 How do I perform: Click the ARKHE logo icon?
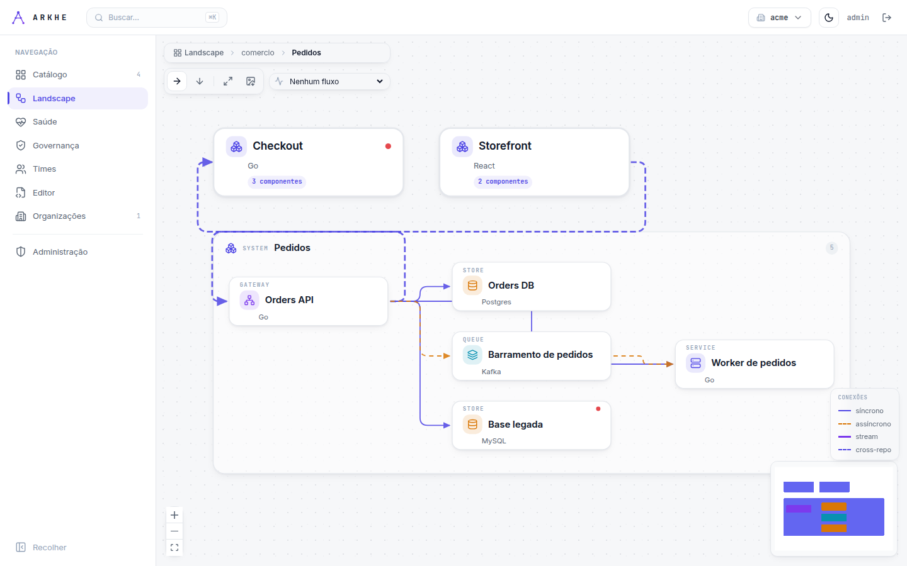[18, 18]
